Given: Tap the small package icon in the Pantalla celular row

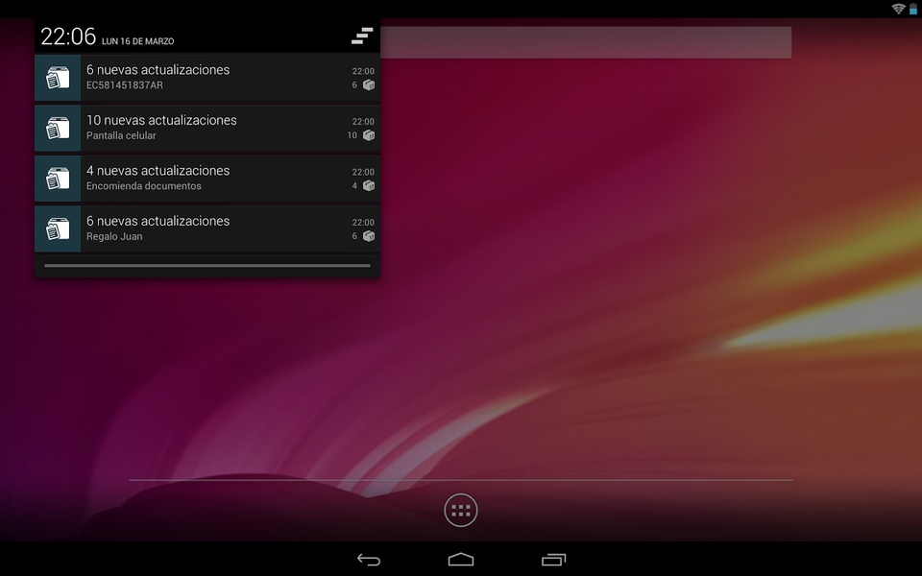Looking at the screenshot, I should (369, 135).
